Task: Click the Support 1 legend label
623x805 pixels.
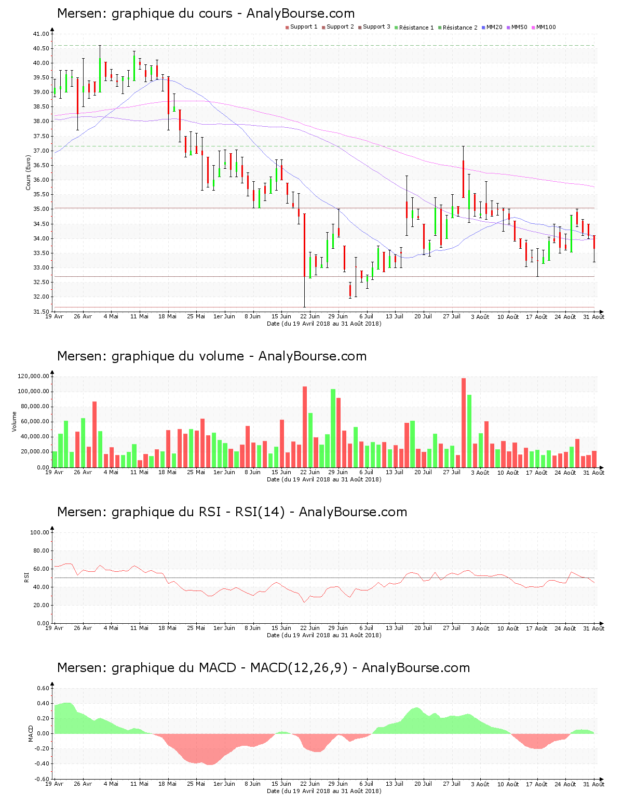Action: click(x=304, y=27)
